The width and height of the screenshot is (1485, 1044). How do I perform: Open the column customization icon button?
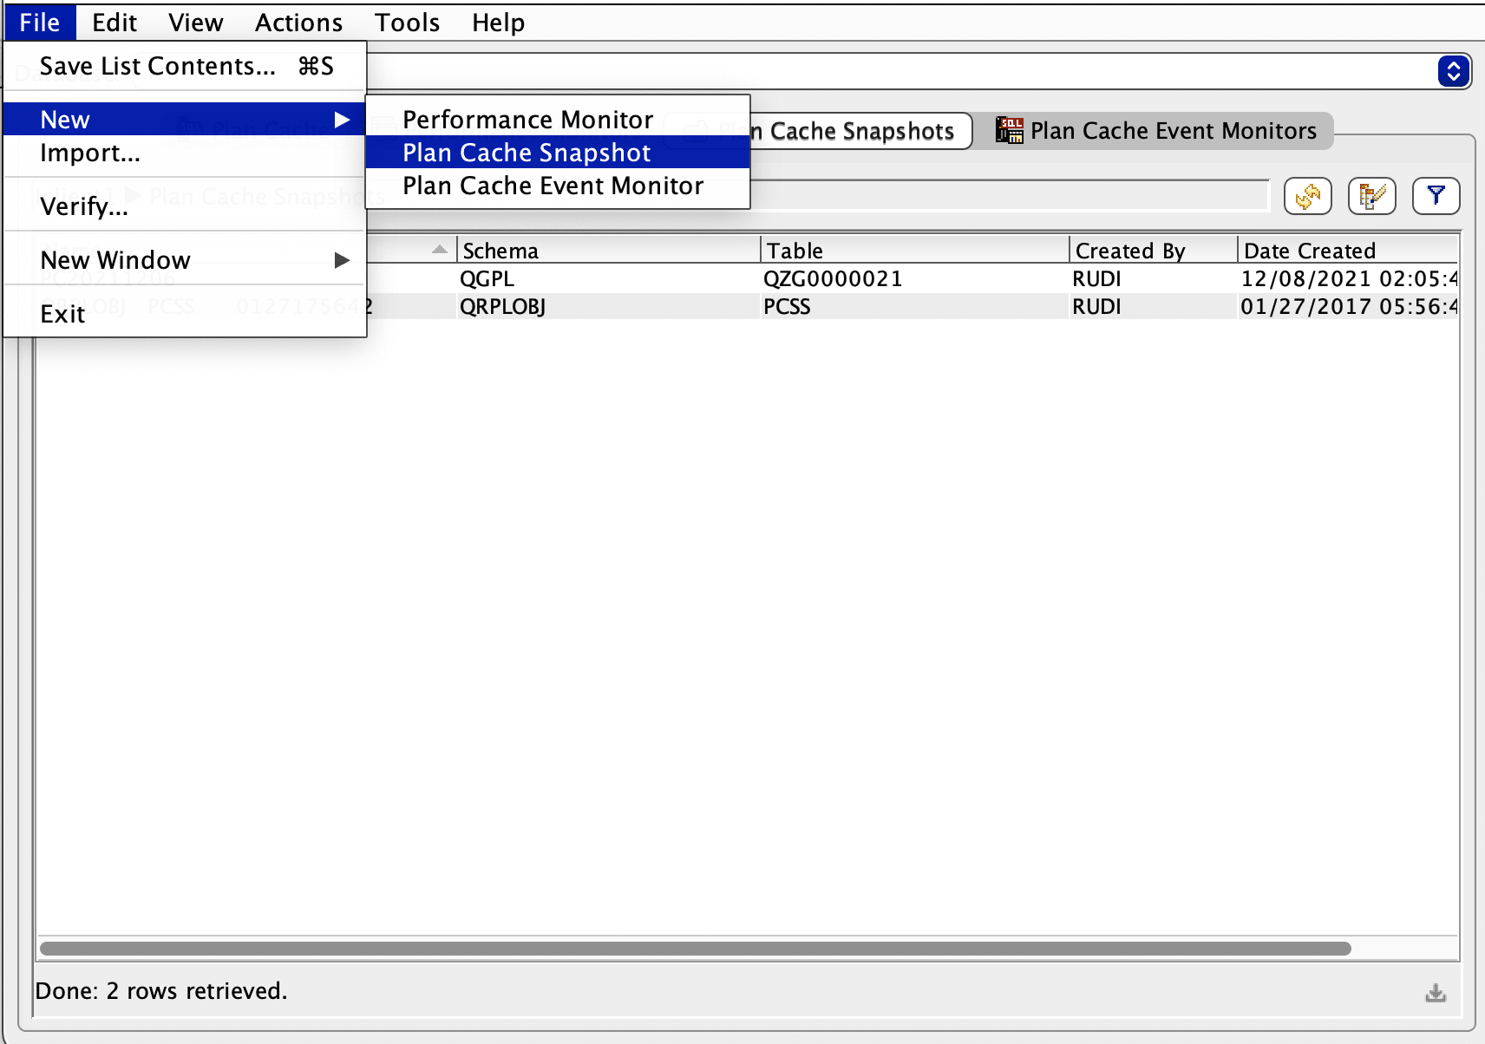[x=1371, y=196]
